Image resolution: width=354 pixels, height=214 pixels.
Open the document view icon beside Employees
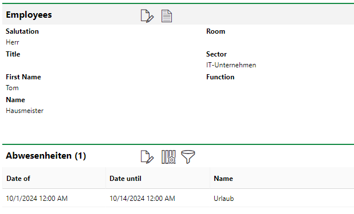167,16
